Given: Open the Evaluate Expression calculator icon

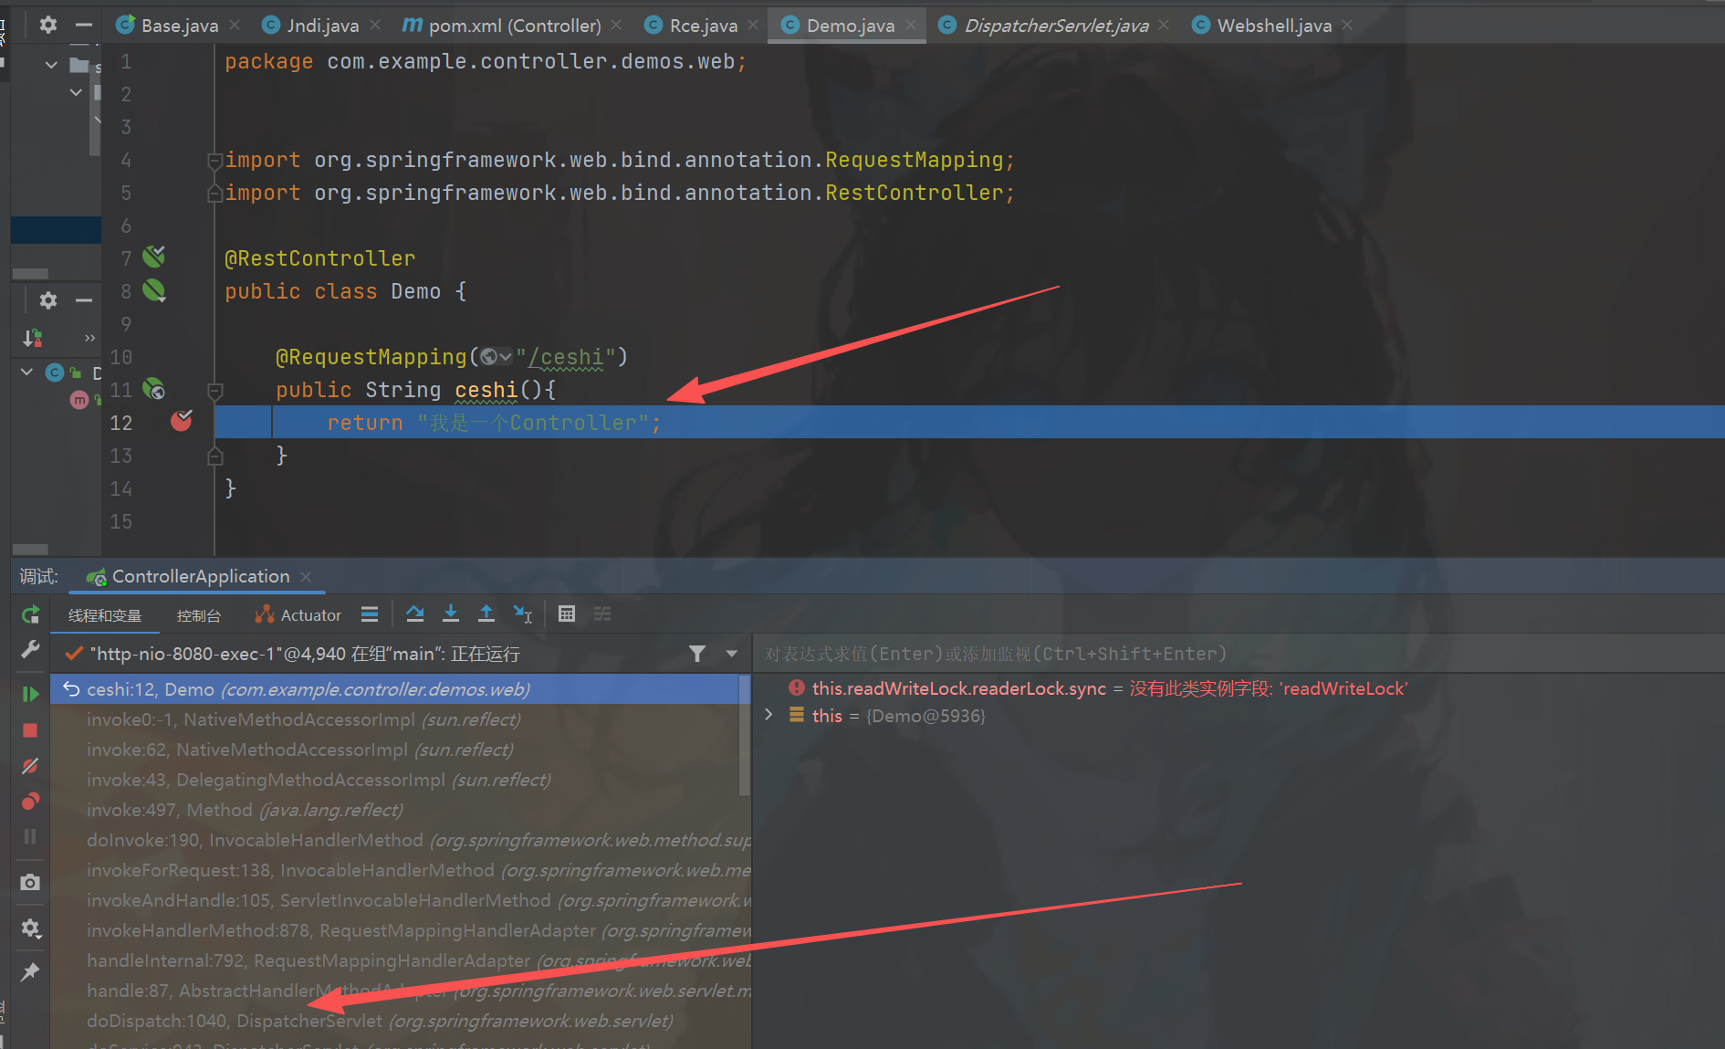Looking at the screenshot, I should tap(567, 614).
